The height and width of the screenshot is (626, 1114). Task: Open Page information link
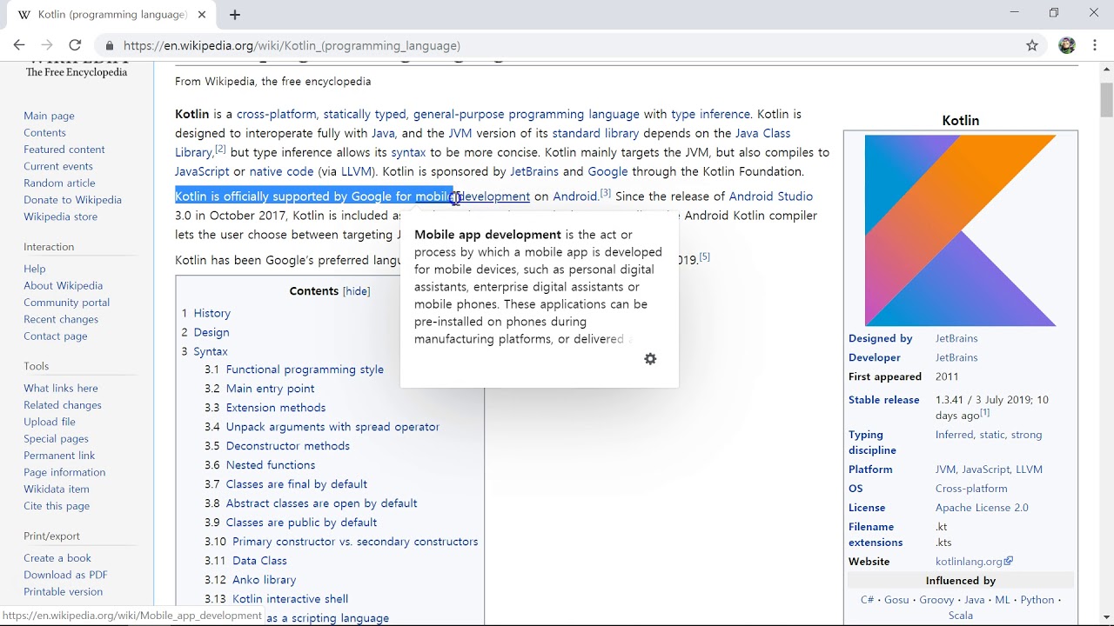coord(64,472)
